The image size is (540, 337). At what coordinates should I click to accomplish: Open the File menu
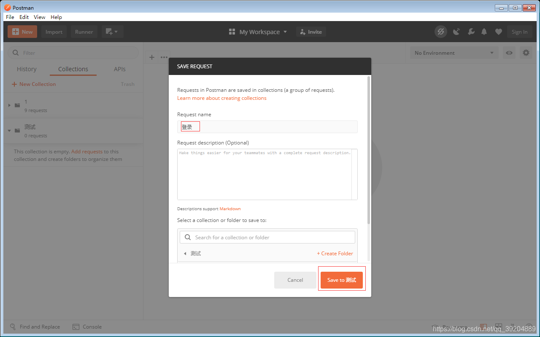tap(10, 17)
